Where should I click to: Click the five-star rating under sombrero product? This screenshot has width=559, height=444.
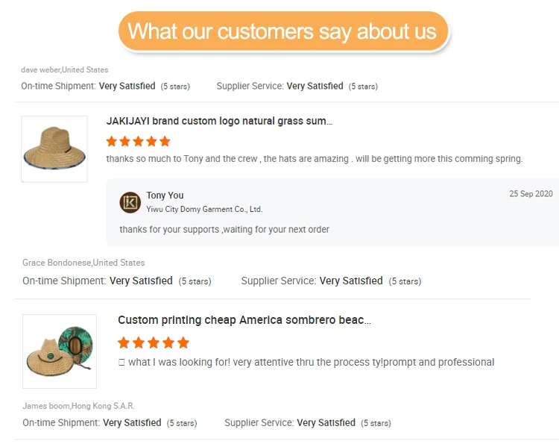click(154, 343)
